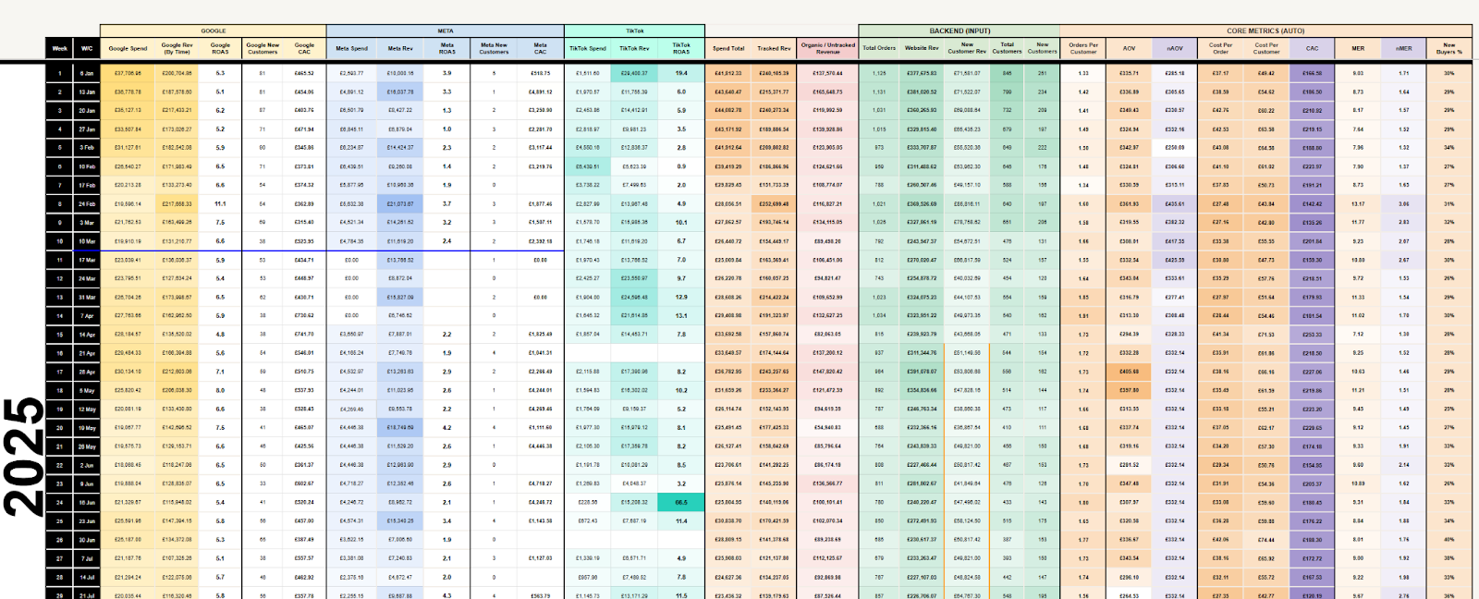
Task: Select the BACKEND (INPUT) group header
Action: click(x=959, y=31)
